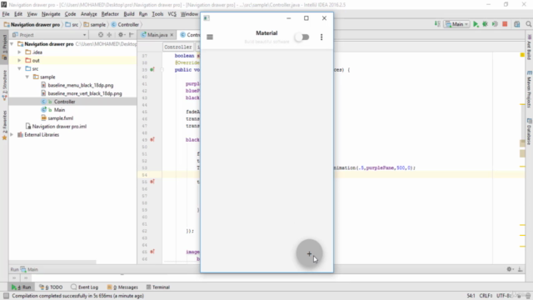Open the Database side tab

pyautogui.click(x=530, y=132)
